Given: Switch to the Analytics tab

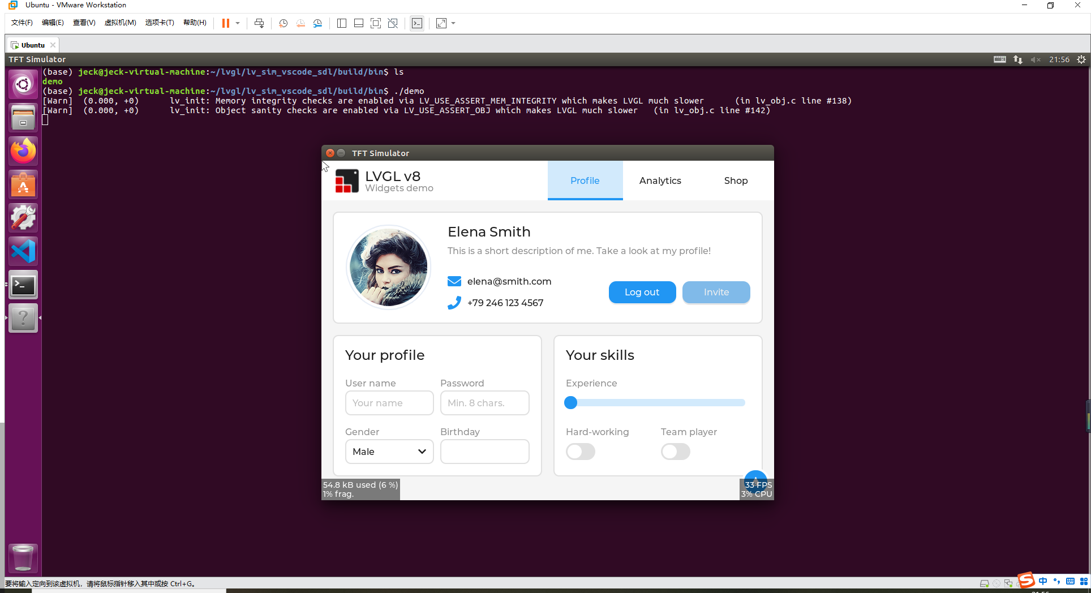Looking at the screenshot, I should click(660, 181).
